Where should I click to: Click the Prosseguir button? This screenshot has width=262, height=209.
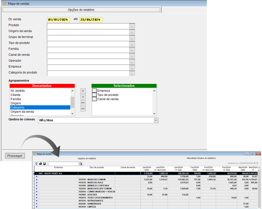click(x=15, y=156)
